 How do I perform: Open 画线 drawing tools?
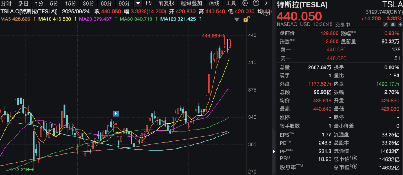coord(214,3)
